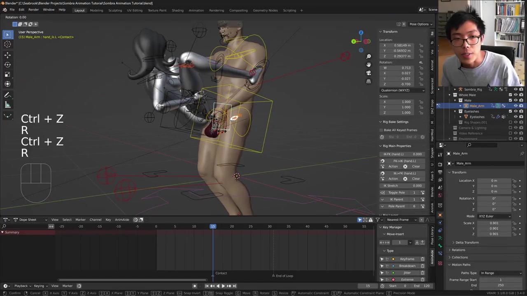Select the Annotate tool in left toolbar
Screen dimensions: 527x296
click(7, 95)
